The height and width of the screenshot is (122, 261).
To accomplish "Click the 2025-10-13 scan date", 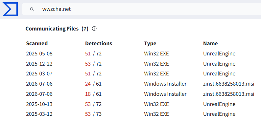I will [x=39, y=104].
